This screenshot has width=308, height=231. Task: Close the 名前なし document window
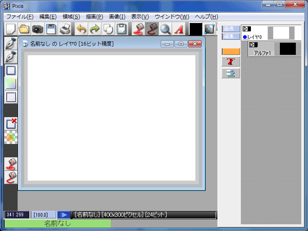coord(195,44)
